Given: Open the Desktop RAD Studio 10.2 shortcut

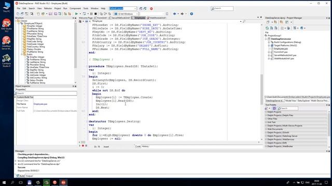Looking at the screenshot, I should pyautogui.click(x=6, y=25).
